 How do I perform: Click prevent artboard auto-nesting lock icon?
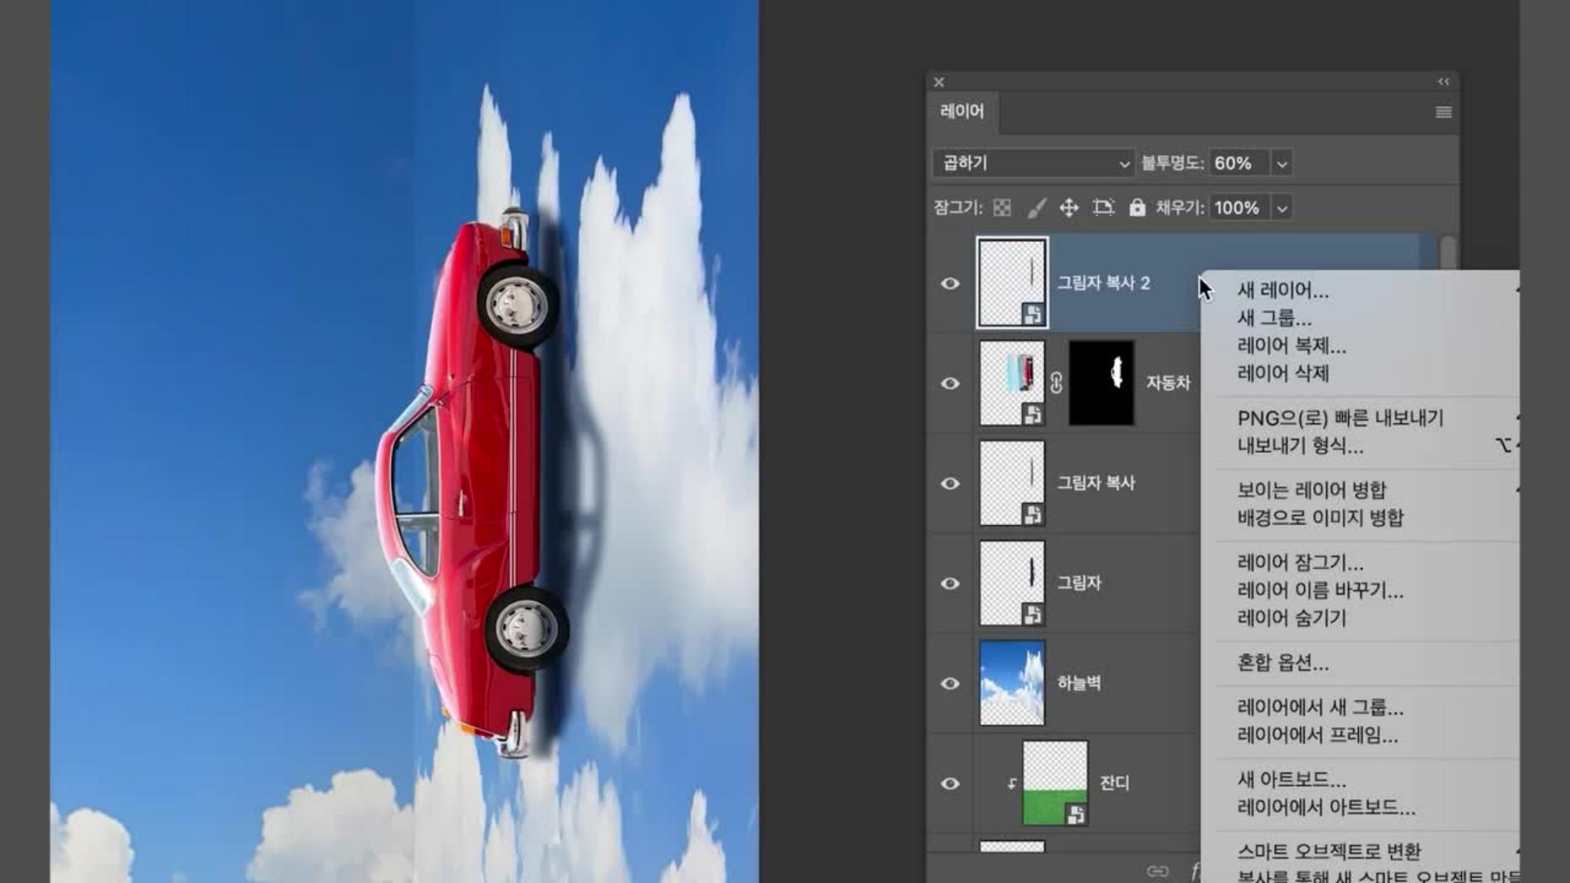pyautogui.click(x=1103, y=208)
